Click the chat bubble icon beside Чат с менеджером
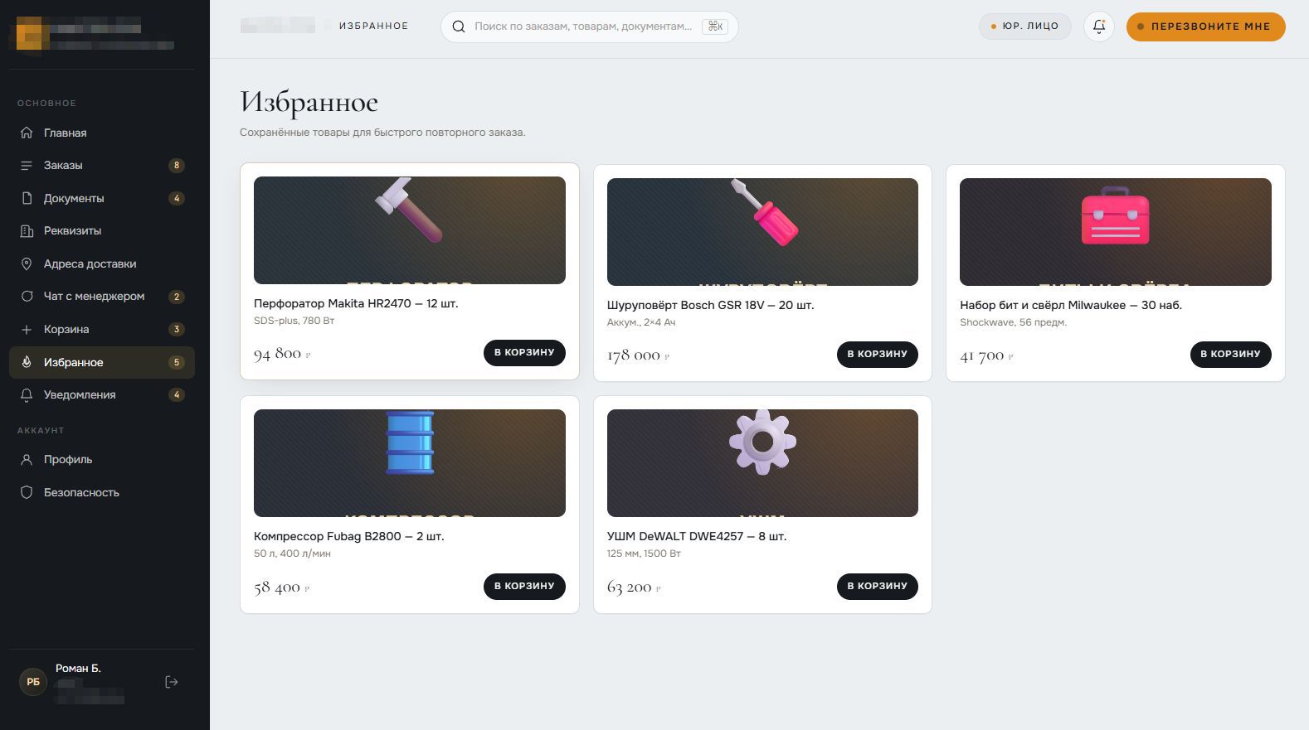Viewport: 1309px width, 730px height. click(x=27, y=297)
